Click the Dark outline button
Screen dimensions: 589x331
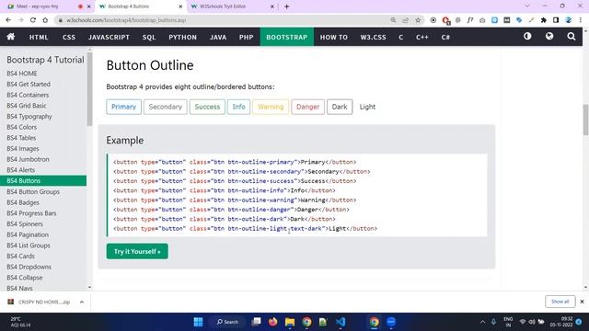(x=340, y=107)
